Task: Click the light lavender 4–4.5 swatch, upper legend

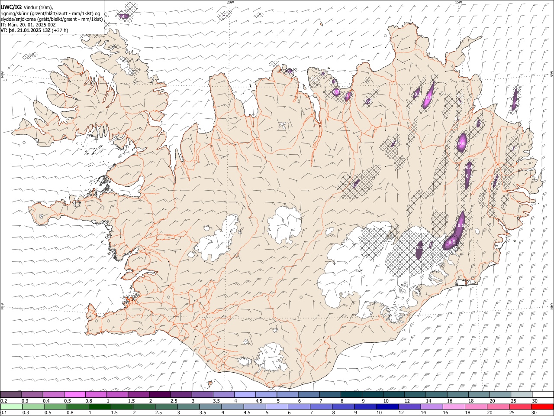Action: pos(245,394)
